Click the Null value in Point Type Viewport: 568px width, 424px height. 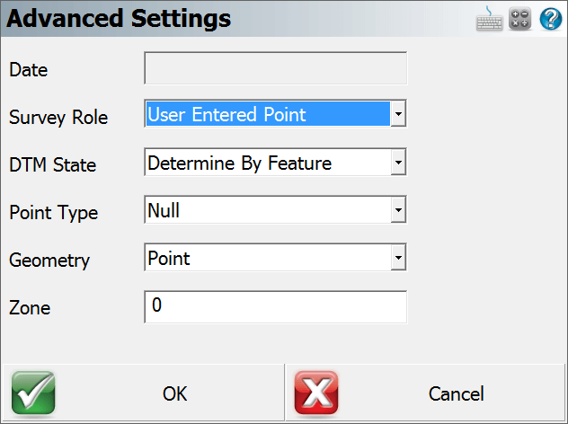point(164,210)
